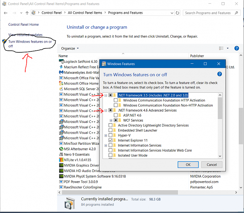Select the Malwarebytes Anti-Malware icon
The image size is (244, 213).
pos(61,72)
